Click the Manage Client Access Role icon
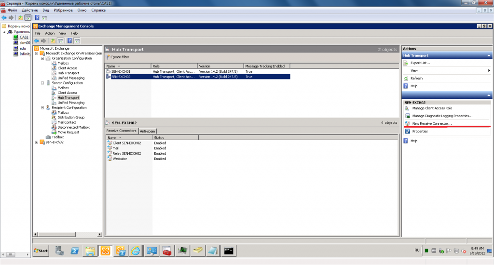This screenshot has width=494, height=265. coord(407,108)
